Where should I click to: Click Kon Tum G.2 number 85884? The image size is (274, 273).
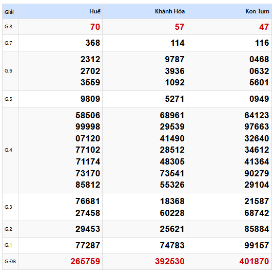pos(257,229)
